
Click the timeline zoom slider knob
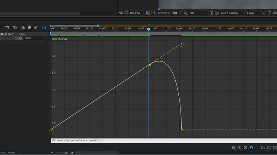tap(66, 153)
